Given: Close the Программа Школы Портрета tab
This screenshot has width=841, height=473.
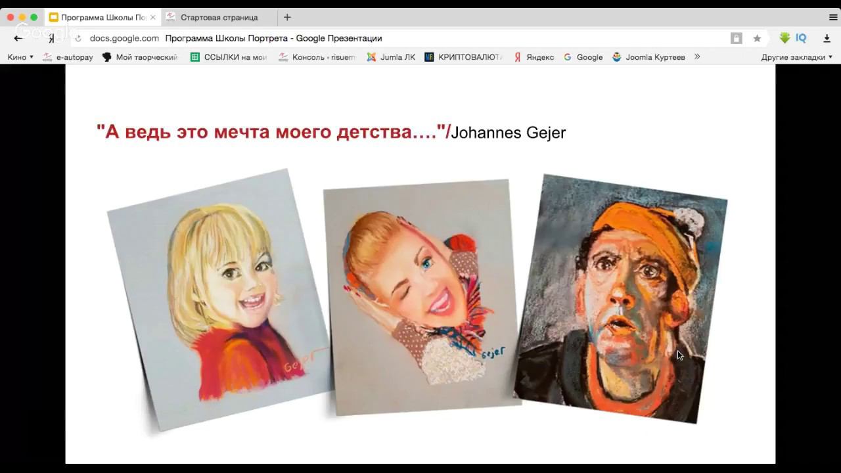Looking at the screenshot, I should point(153,17).
